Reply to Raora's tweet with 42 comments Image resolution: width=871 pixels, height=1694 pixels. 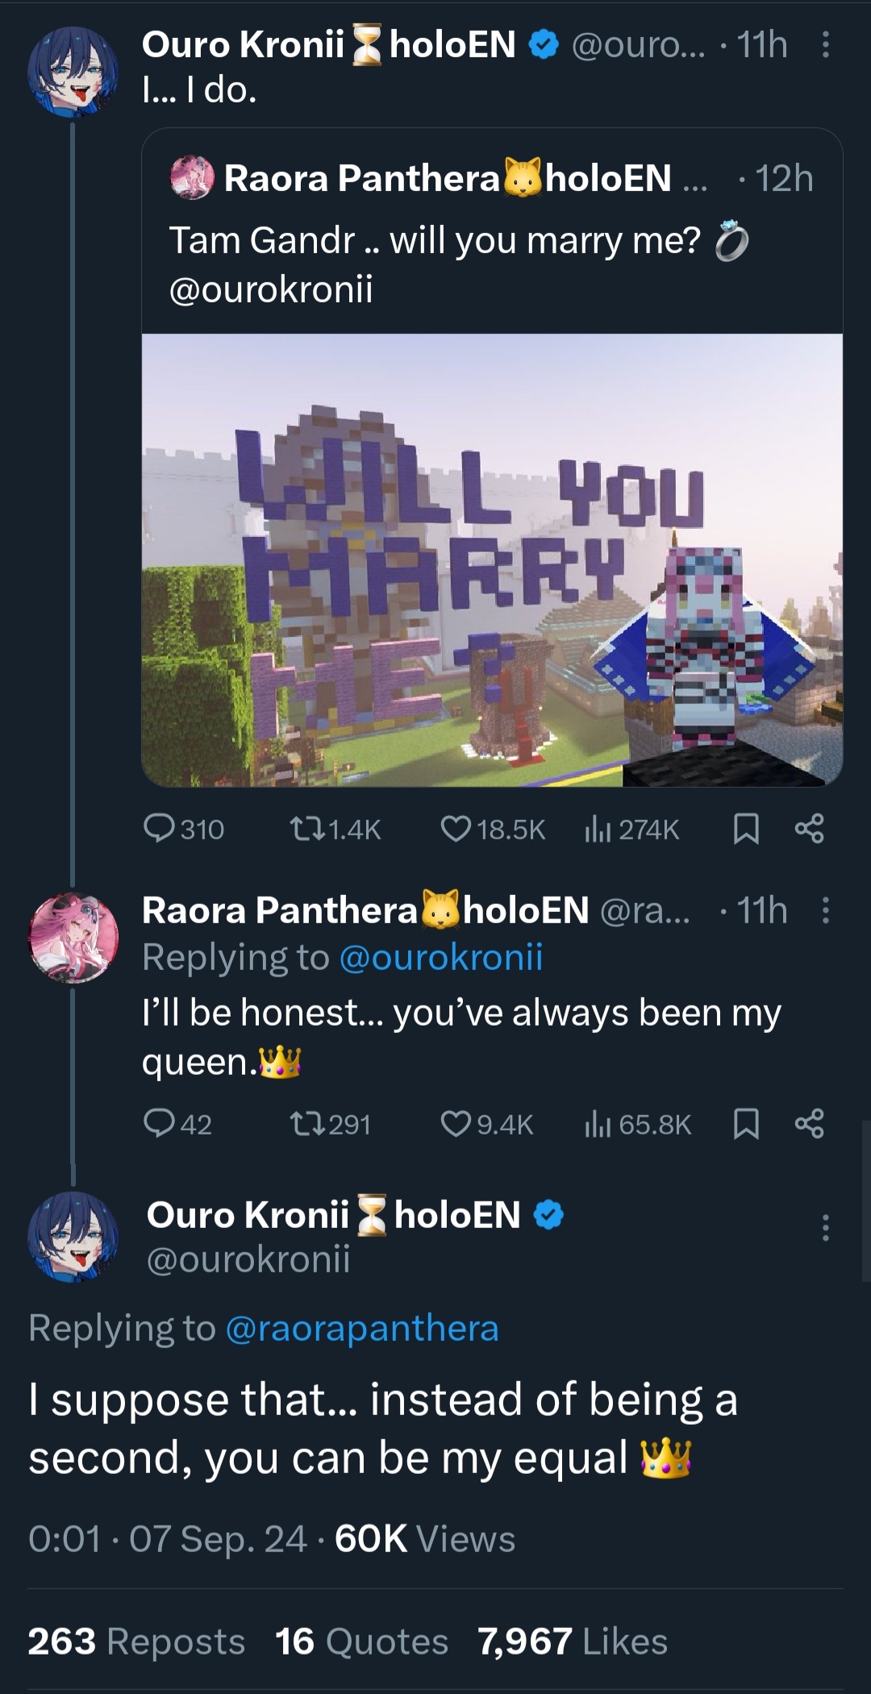click(177, 1124)
